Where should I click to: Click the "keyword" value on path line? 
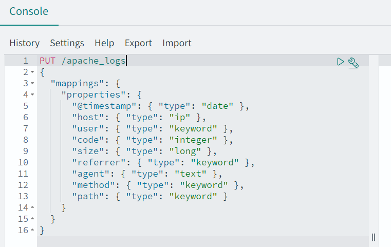point(193,196)
